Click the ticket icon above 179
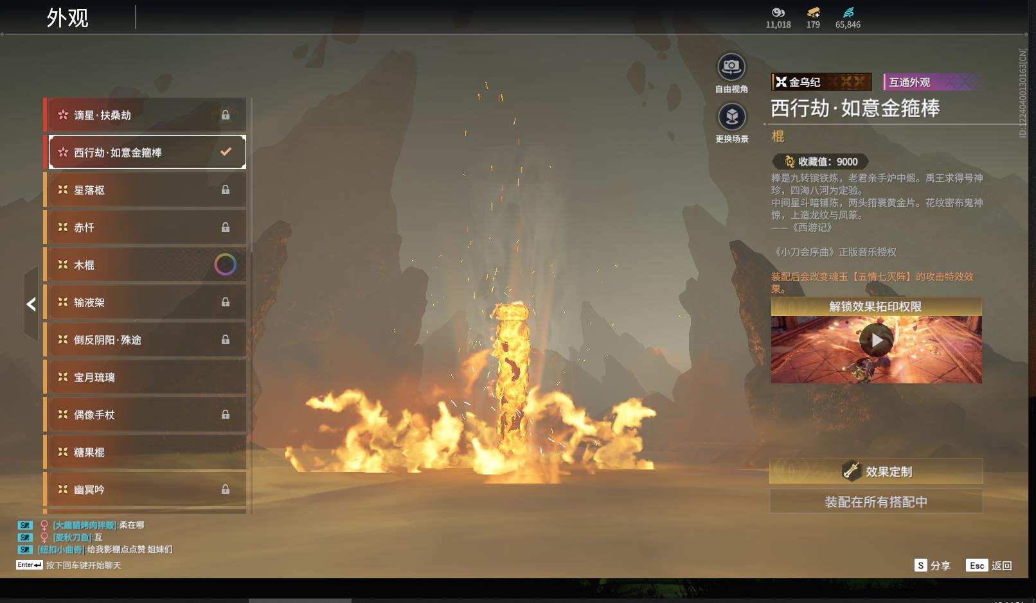The image size is (1036, 603). pyautogui.click(x=814, y=12)
